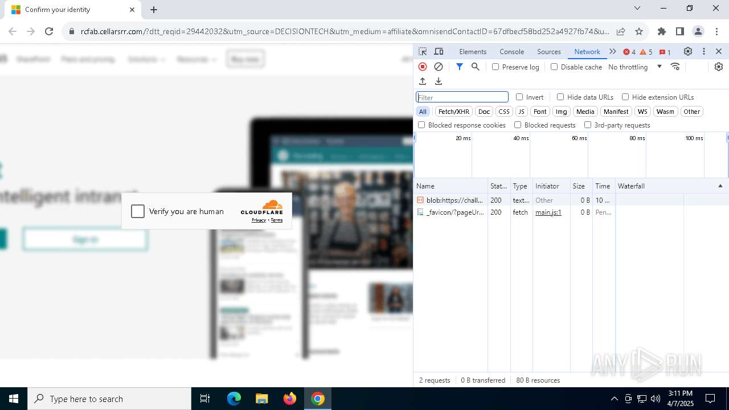Enable Disable cache checkbox
729x410 pixels.
[554, 67]
